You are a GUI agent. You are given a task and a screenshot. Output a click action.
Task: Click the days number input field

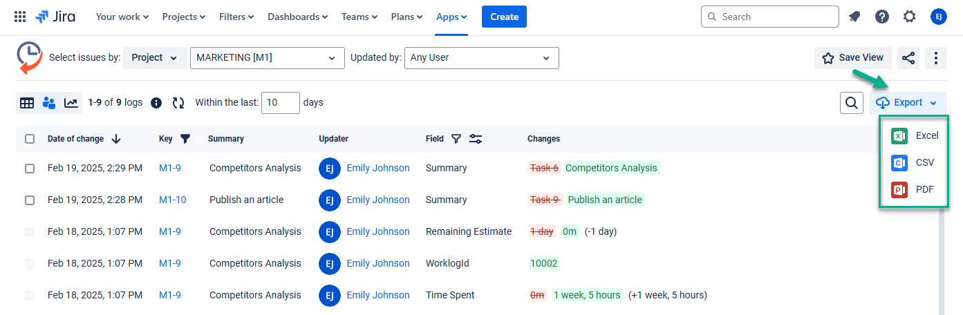(281, 103)
